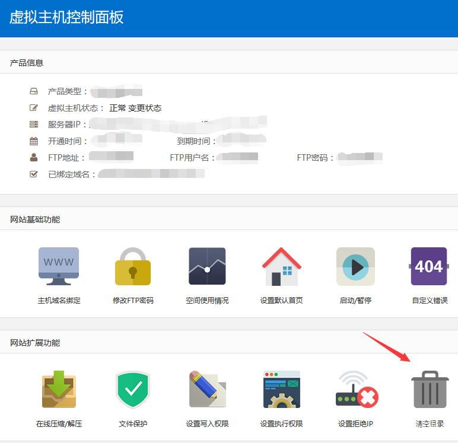Click the 产品信息 section heading
Viewport: 458px width, 443px height.
pyautogui.click(x=27, y=63)
